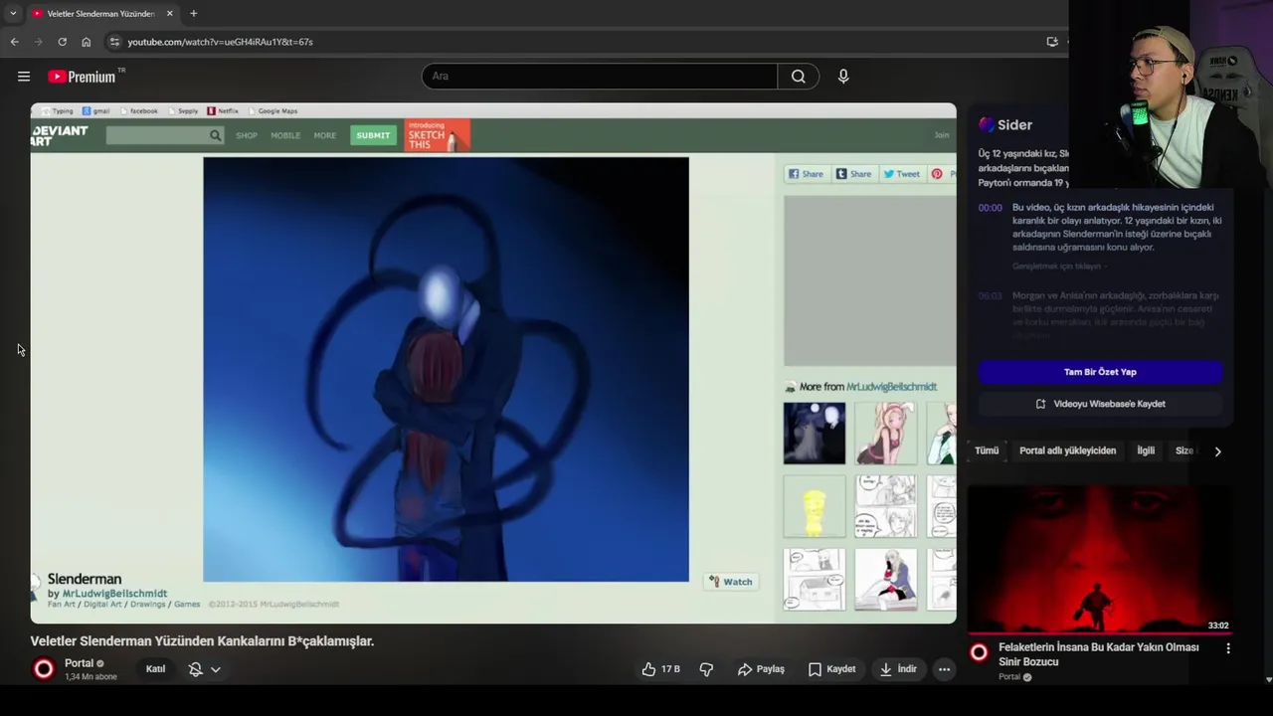Go back in browser history
This screenshot has width=1273, height=716.
(14, 42)
